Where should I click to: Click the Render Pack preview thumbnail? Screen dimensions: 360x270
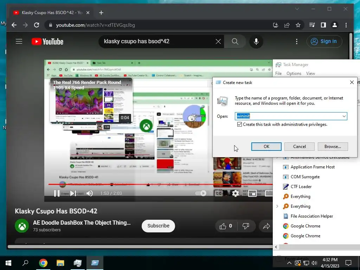pos(91,101)
